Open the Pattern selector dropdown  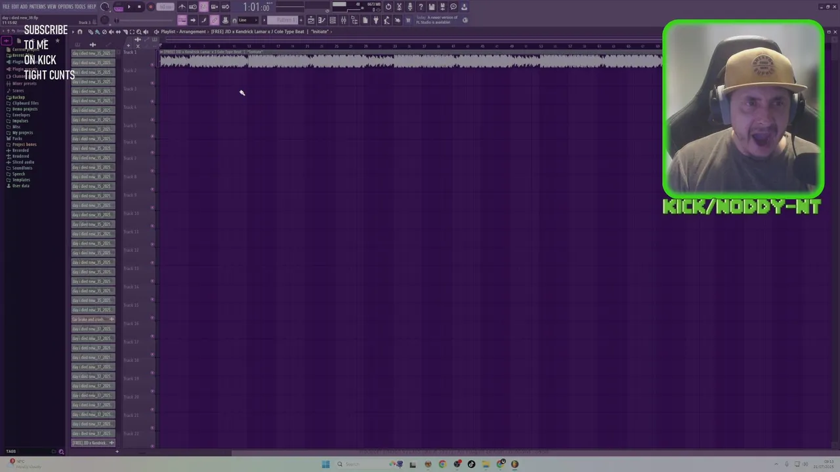click(x=282, y=20)
